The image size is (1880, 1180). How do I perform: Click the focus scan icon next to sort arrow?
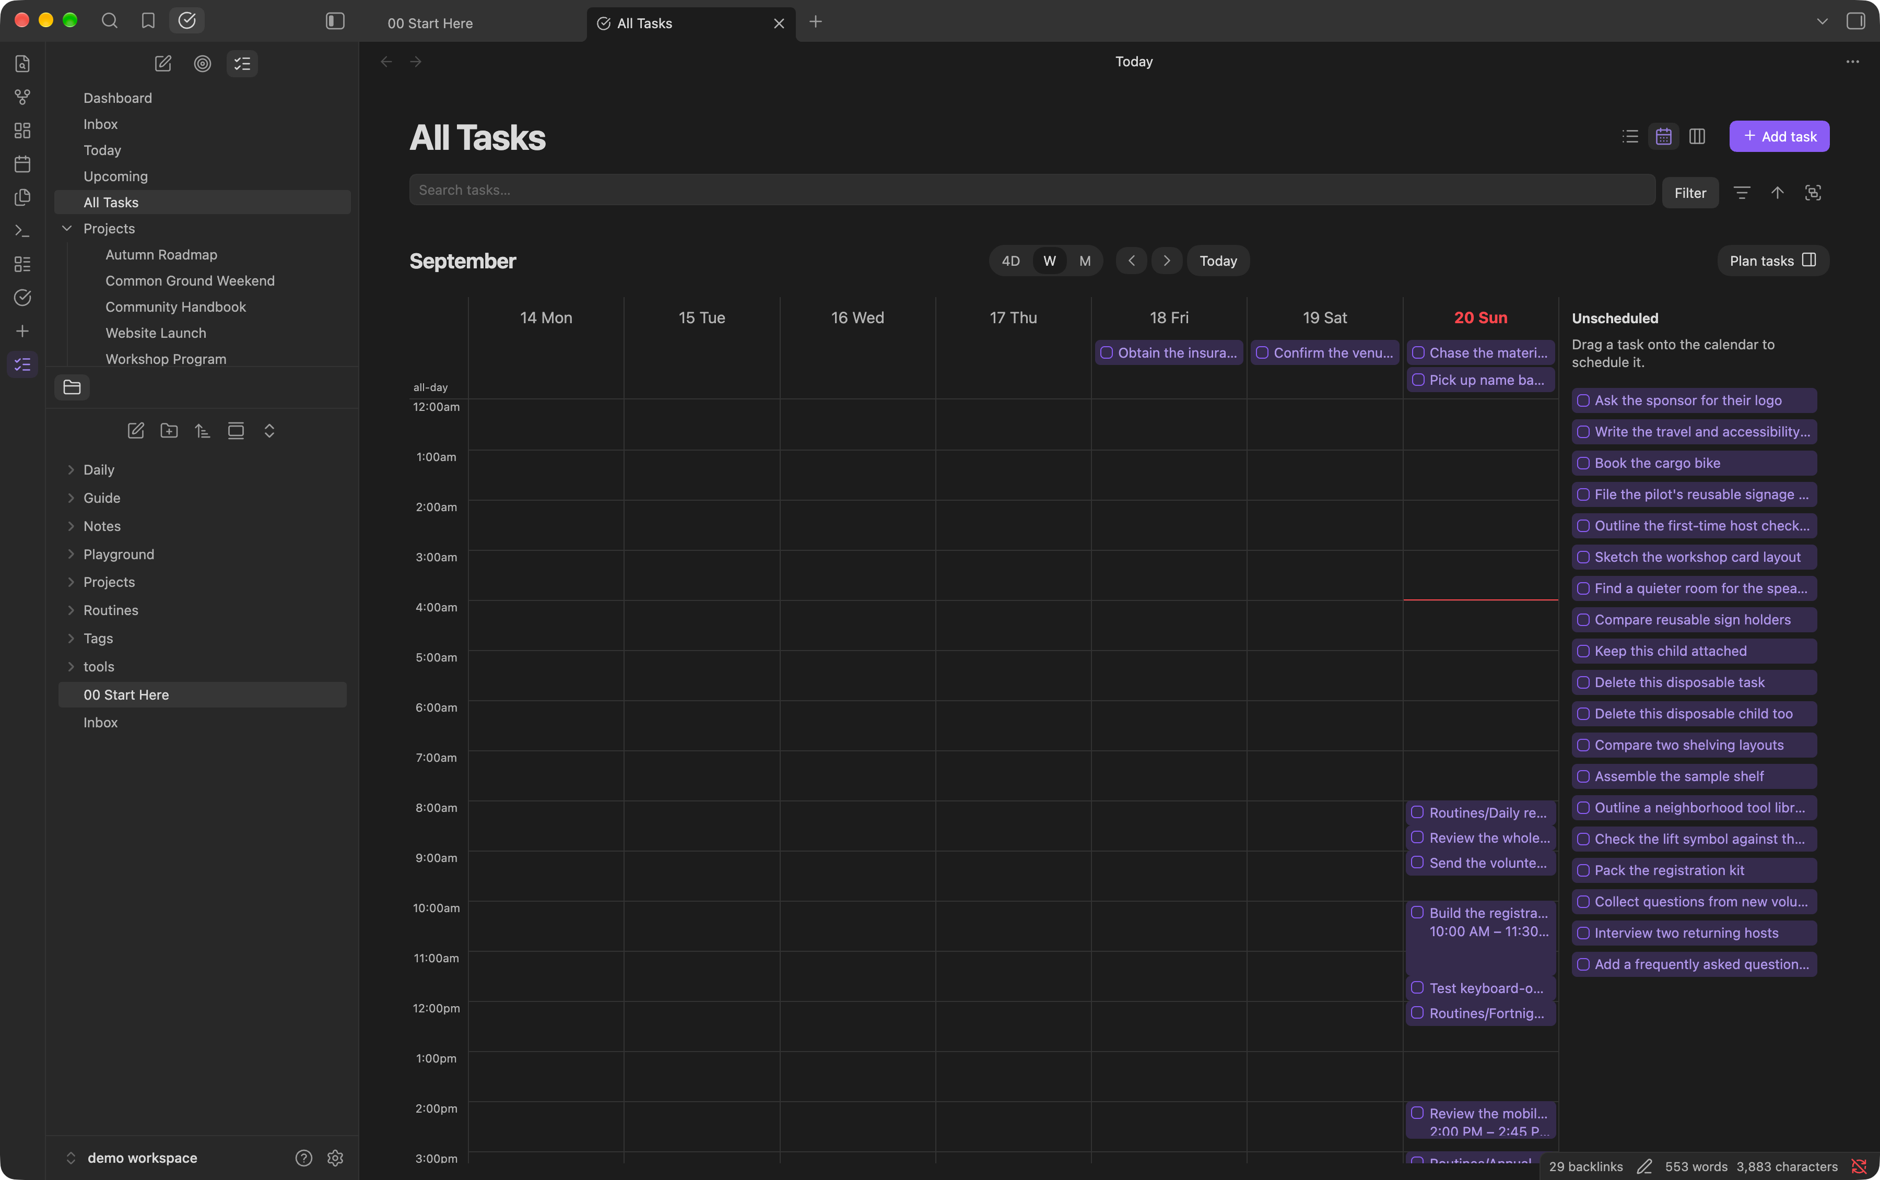pyautogui.click(x=1813, y=193)
